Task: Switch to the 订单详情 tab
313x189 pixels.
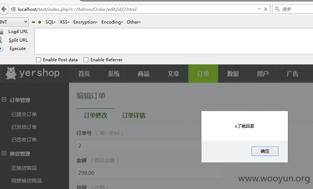Action: [x=134, y=115]
